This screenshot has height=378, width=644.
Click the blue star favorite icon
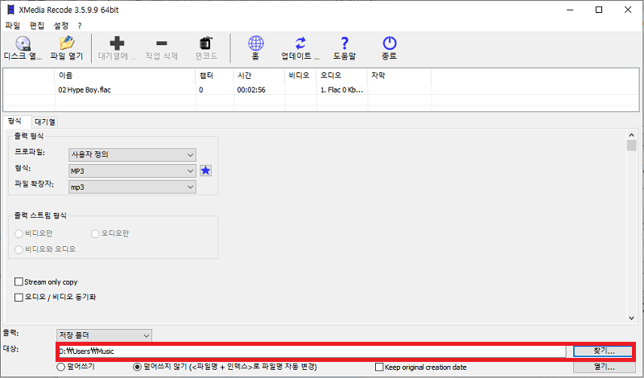click(205, 171)
